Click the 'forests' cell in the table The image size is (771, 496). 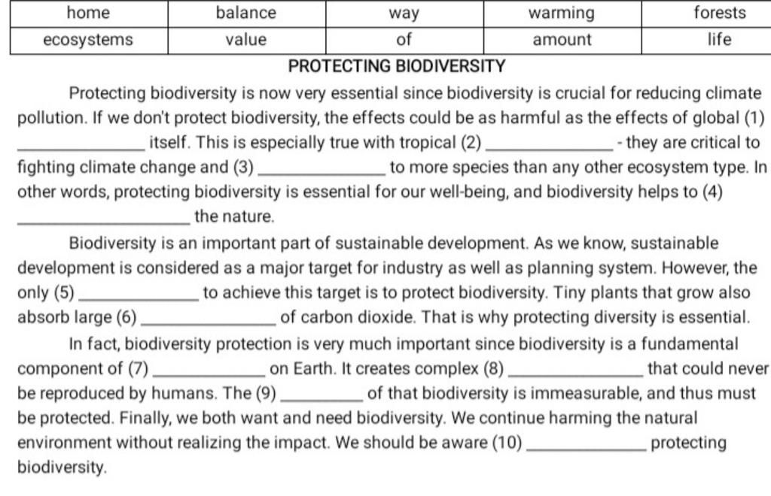tap(706, 14)
